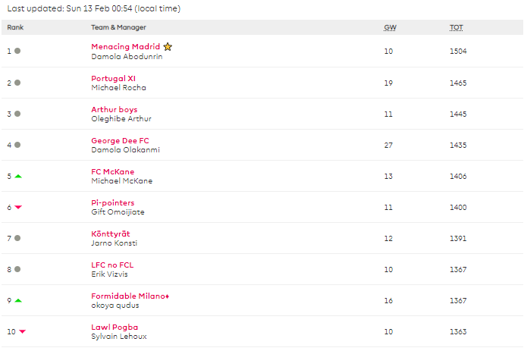Select the George Dee FC team
524x351 pixels.
pyautogui.click(x=120, y=140)
